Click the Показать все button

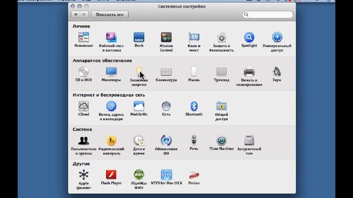coord(110,15)
